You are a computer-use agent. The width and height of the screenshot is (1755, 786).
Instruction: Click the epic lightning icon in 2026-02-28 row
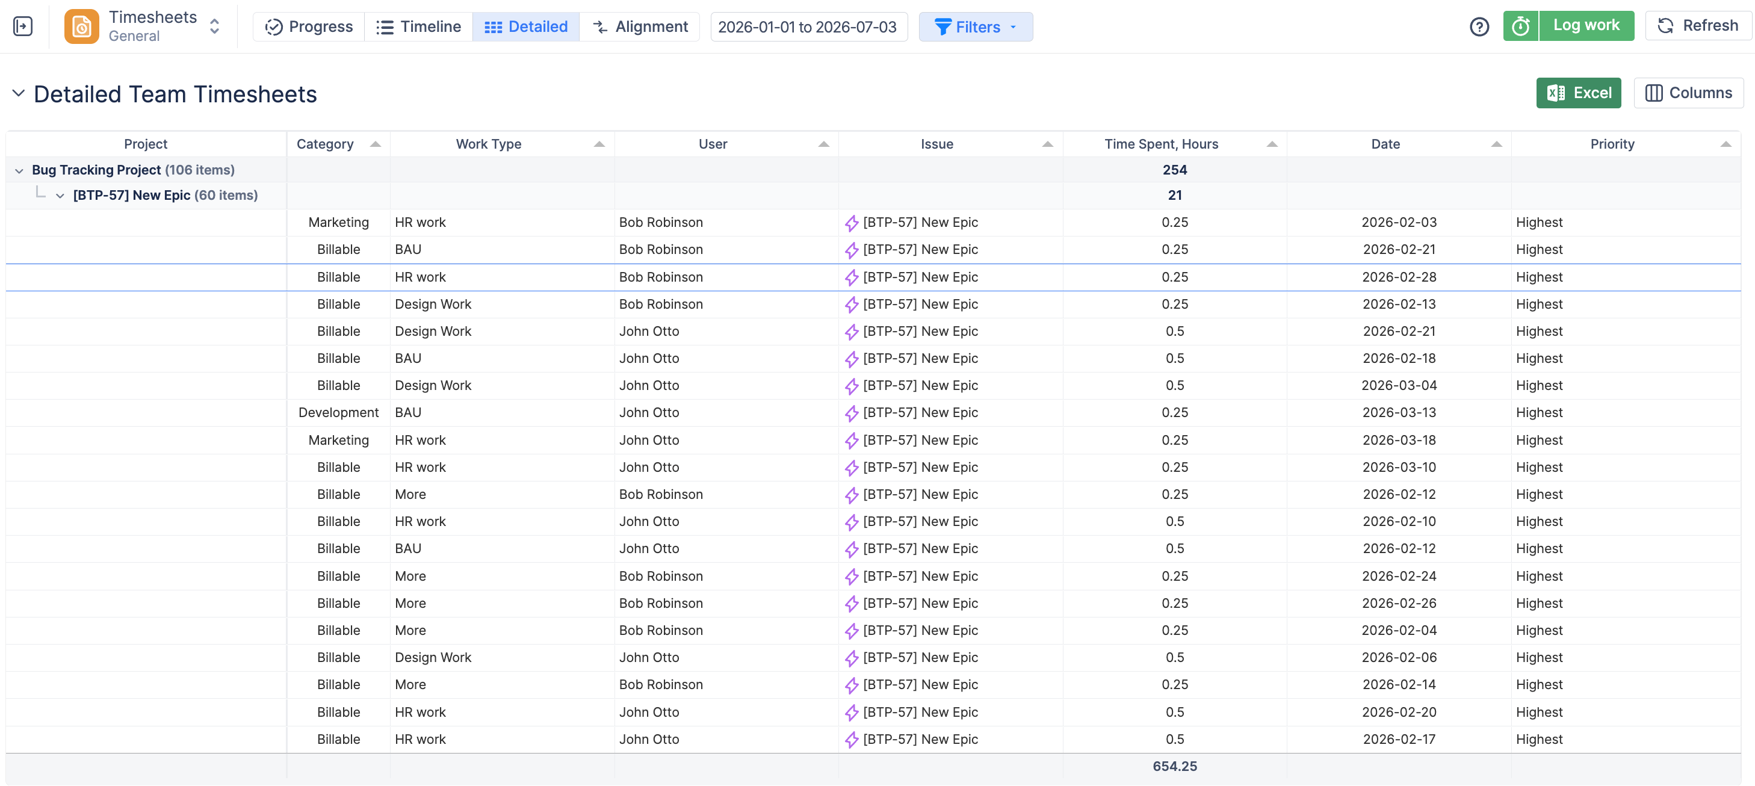pos(852,277)
